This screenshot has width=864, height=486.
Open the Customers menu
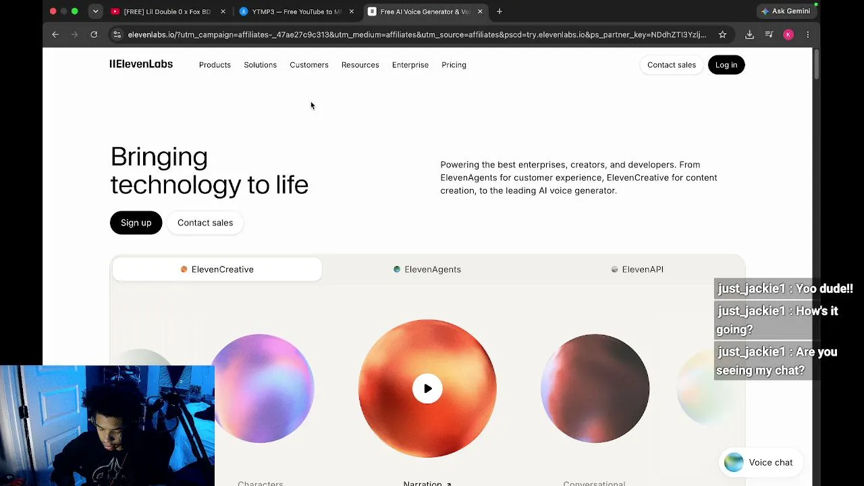[x=309, y=65]
